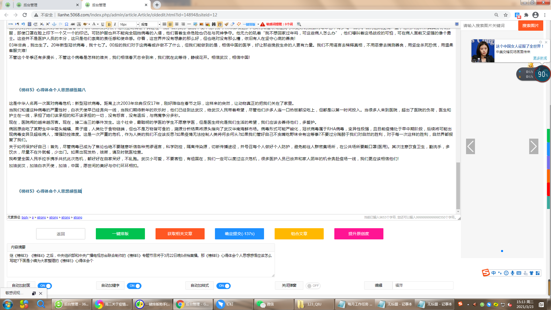Click the body link in element path
551x310 pixels.
(x=25, y=217)
